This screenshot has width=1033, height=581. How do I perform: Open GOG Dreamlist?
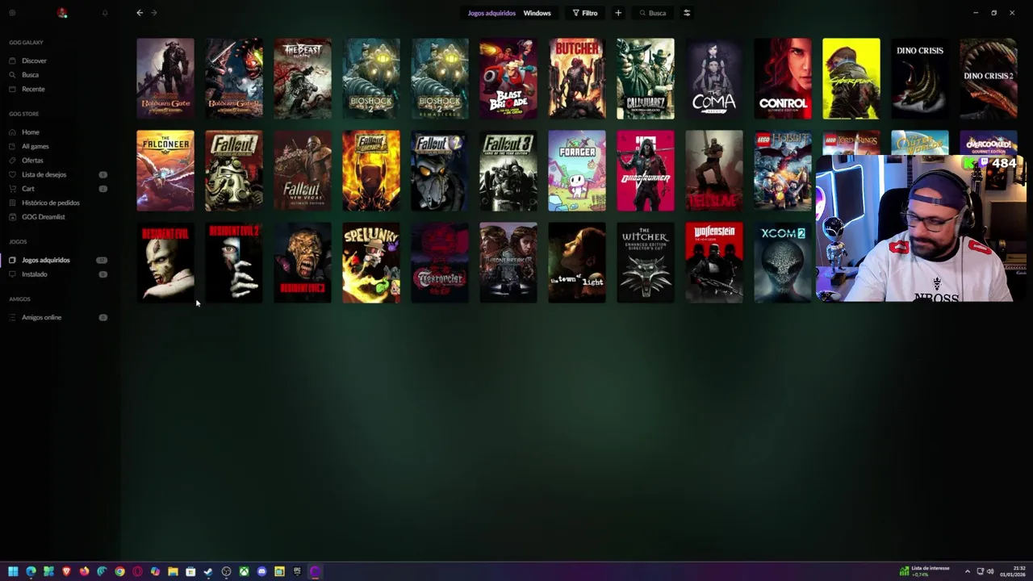click(43, 217)
